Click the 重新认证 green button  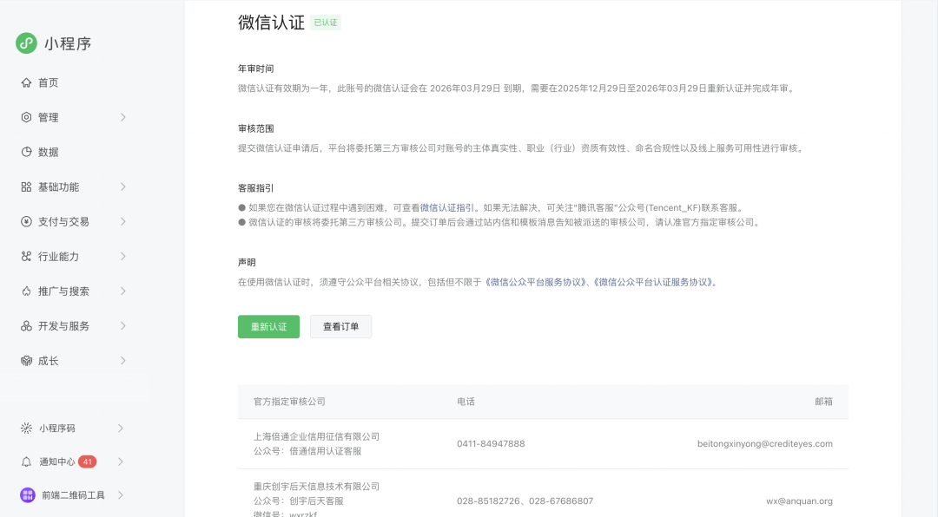[x=268, y=327]
